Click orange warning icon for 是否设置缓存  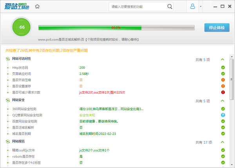click(x=223, y=86)
